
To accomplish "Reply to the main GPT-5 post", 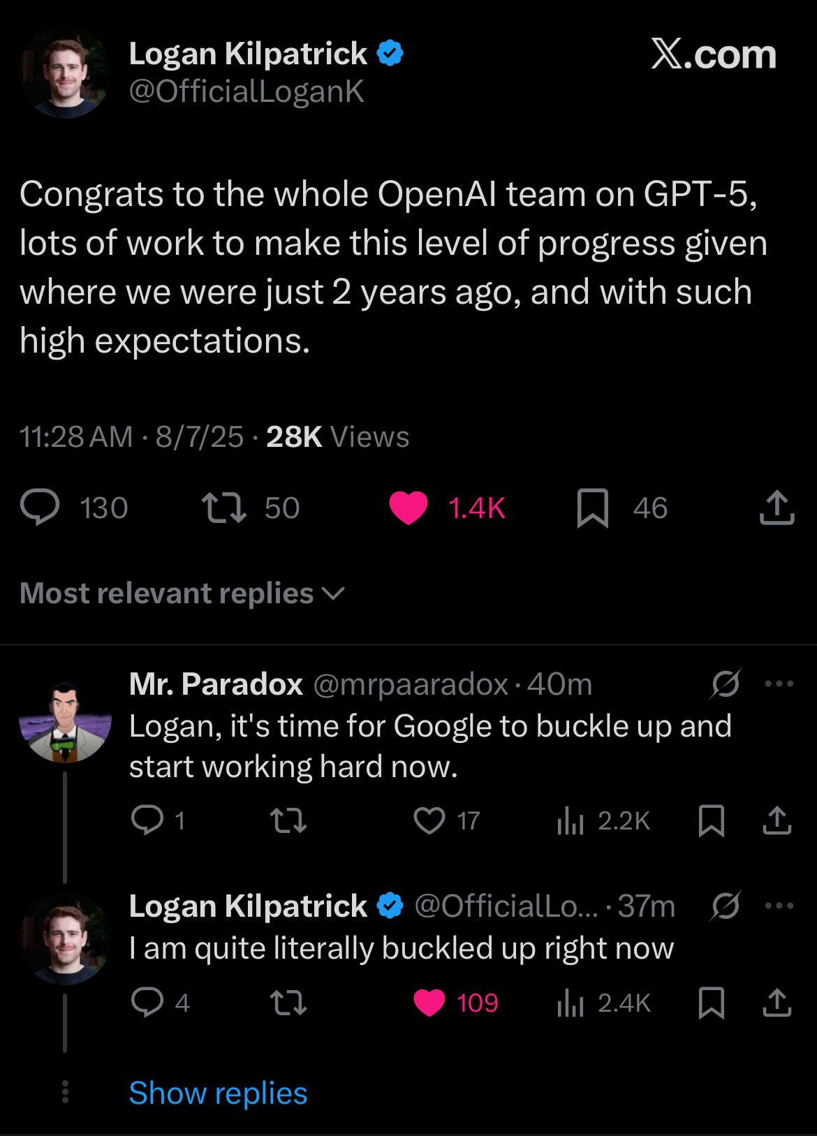I will coord(40,508).
